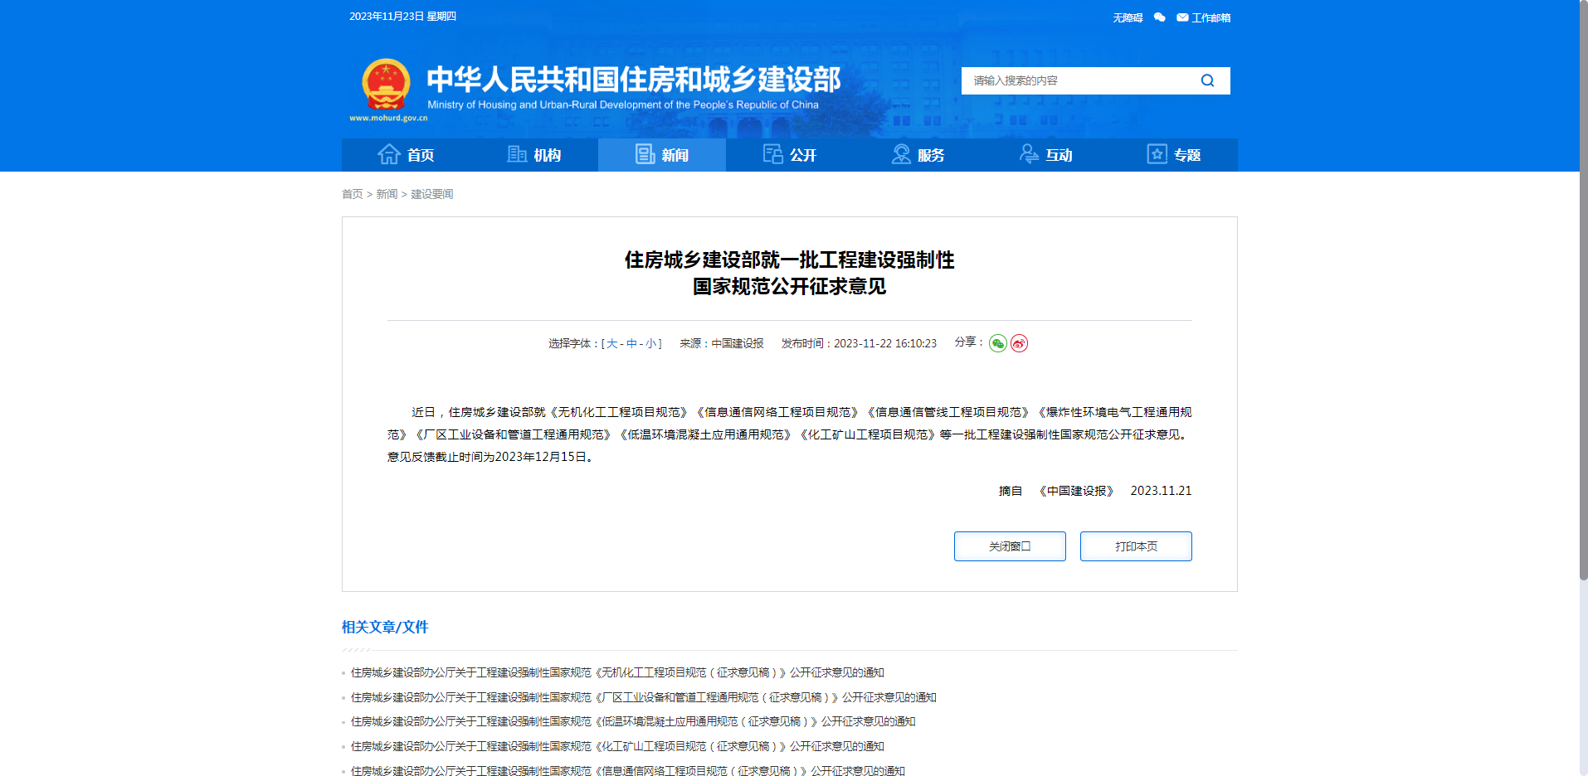Click the national emblem logo
Screen dimensions: 1588x776
click(386, 85)
